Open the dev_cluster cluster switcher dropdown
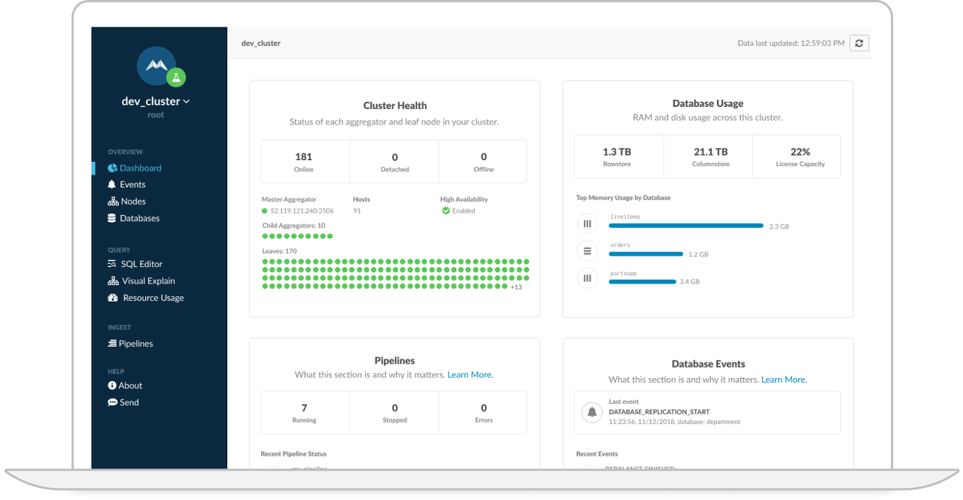 point(156,102)
